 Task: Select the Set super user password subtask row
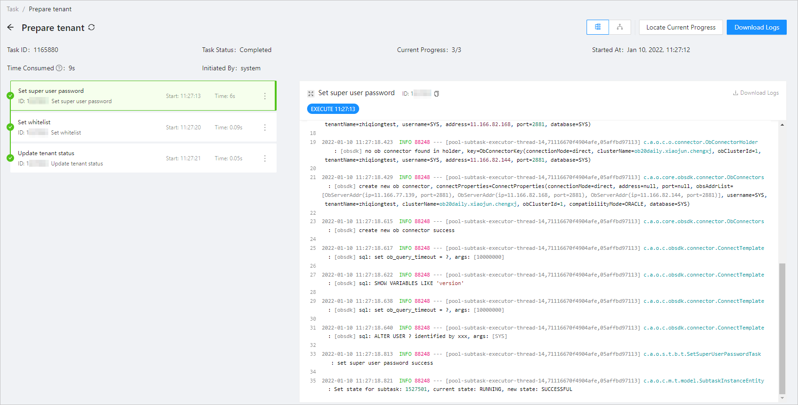(x=143, y=96)
